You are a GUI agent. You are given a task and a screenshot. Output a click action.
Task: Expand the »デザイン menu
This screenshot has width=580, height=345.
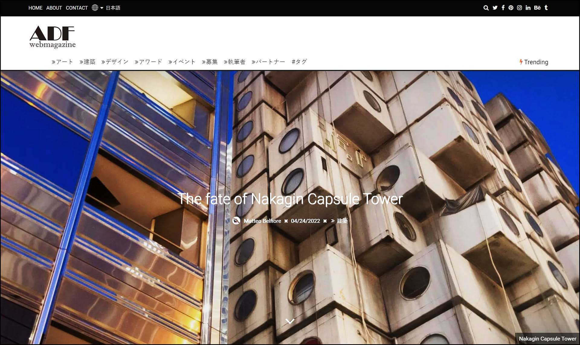(115, 62)
